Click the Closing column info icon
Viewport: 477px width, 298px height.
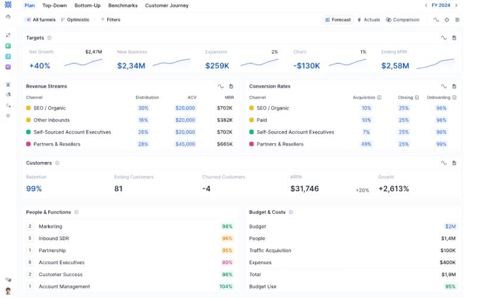pos(417,98)
